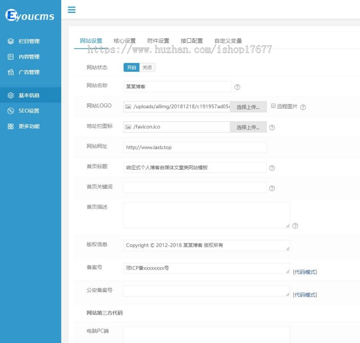Turn website status to 开启
Viewport: 360px width, 343px height.
pyautogui.click(x=132, y=67)
